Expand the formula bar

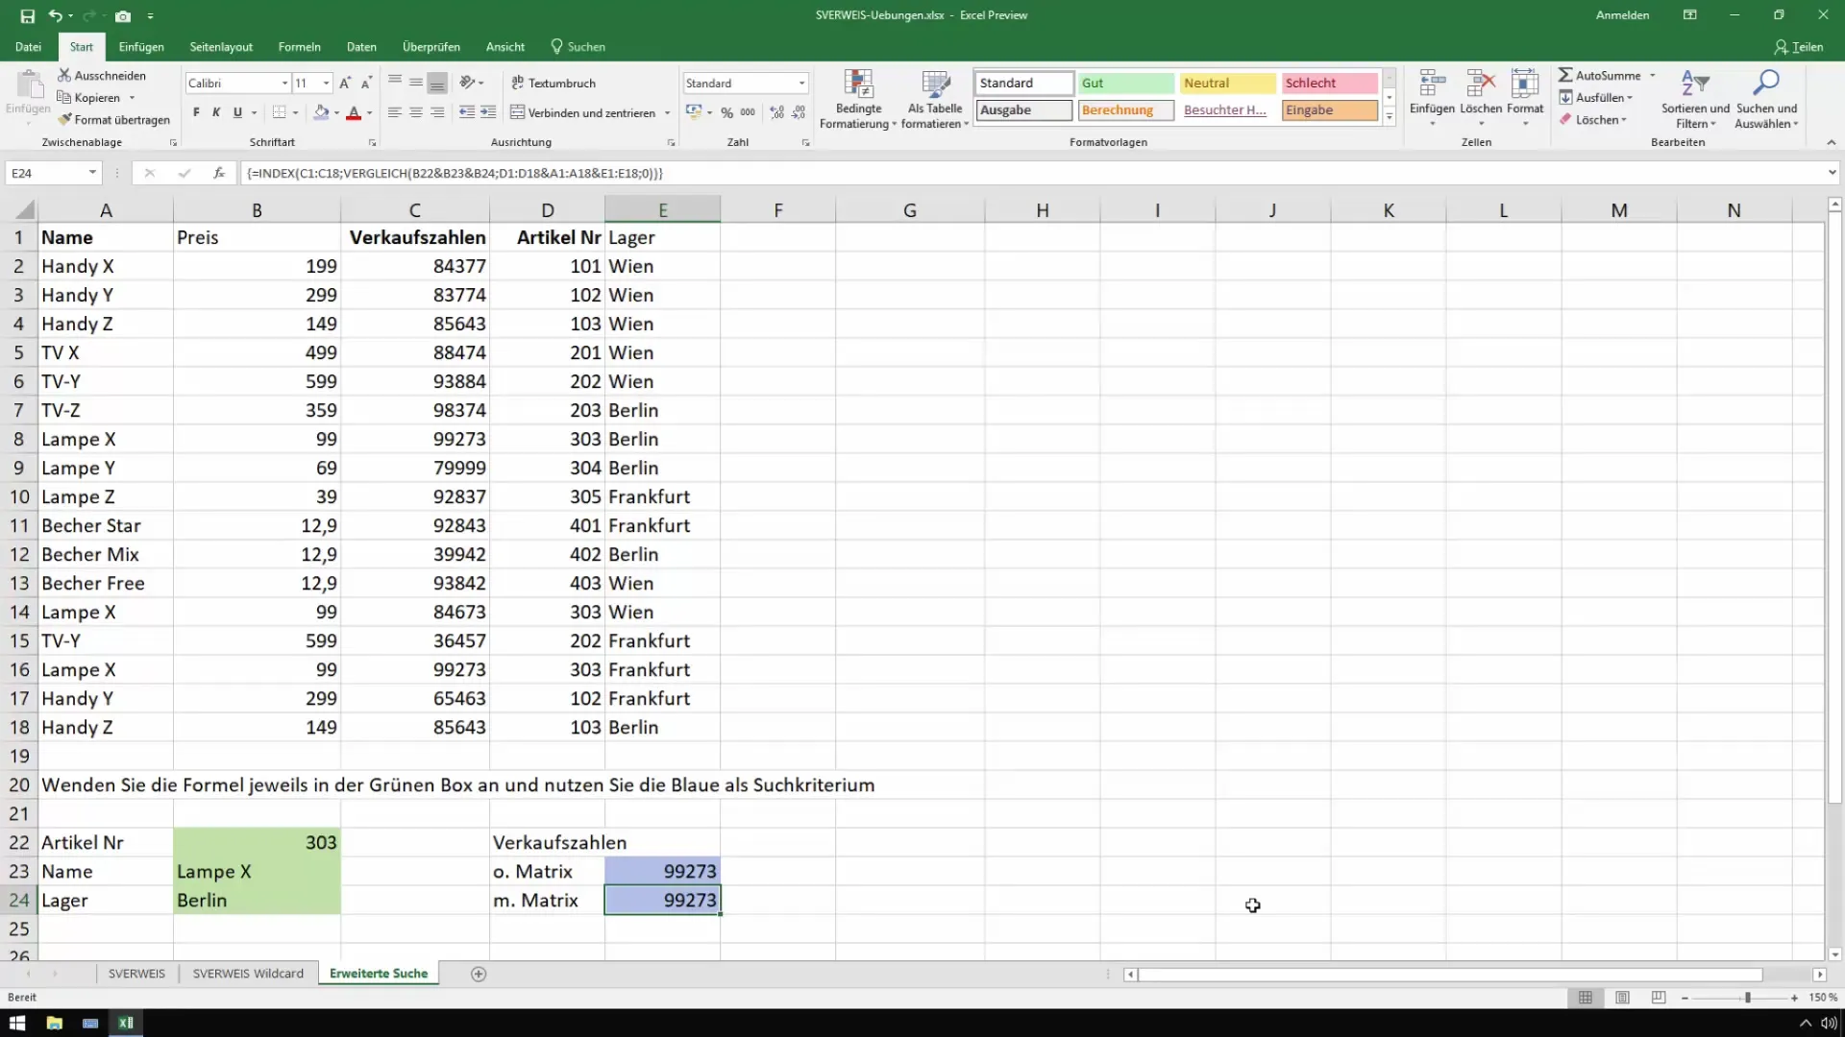point(1833,173)
